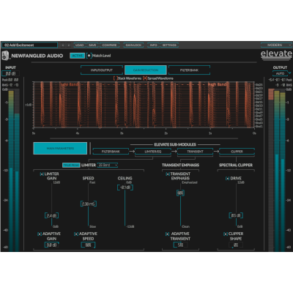
Task: Click the SAVE preset button
Action: (x=92, y=45)
